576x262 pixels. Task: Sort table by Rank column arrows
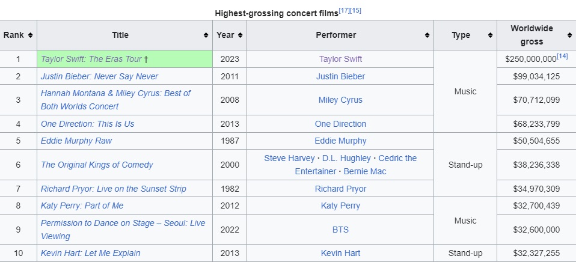[30, 35]
